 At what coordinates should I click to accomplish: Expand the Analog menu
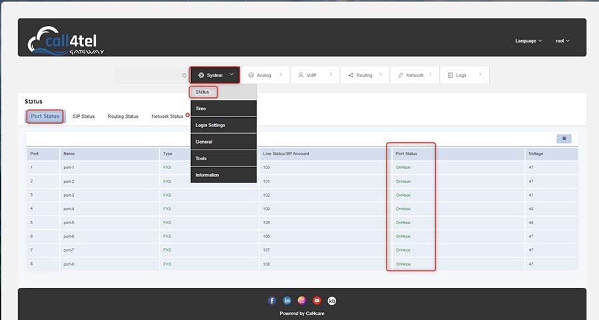(x=265, y=75)
